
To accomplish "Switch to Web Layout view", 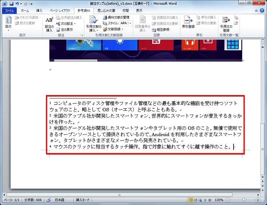I will pos(200,200).
